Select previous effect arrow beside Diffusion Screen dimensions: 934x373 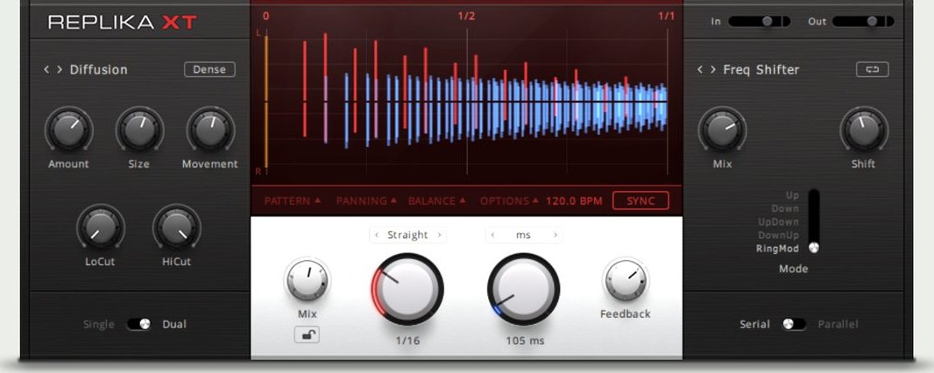46,69
